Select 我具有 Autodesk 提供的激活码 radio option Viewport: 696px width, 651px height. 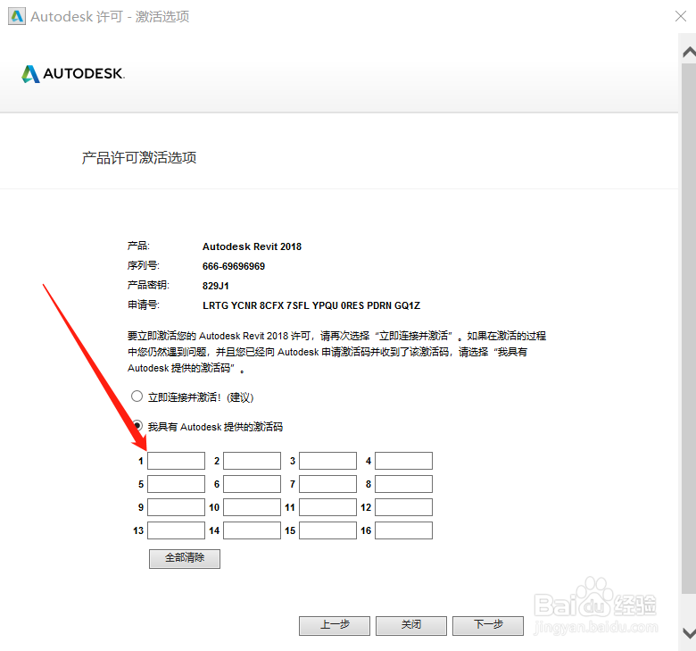[137, 426]
